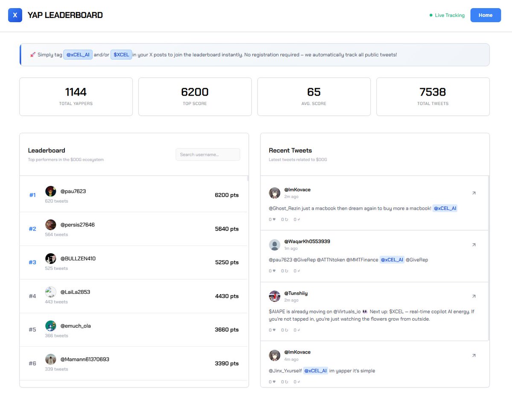The height and width of the screenshot is (415, 512).
Task: Open external link arrow on WaqarKh0553939 tweet
Action: tap(474, 245)
